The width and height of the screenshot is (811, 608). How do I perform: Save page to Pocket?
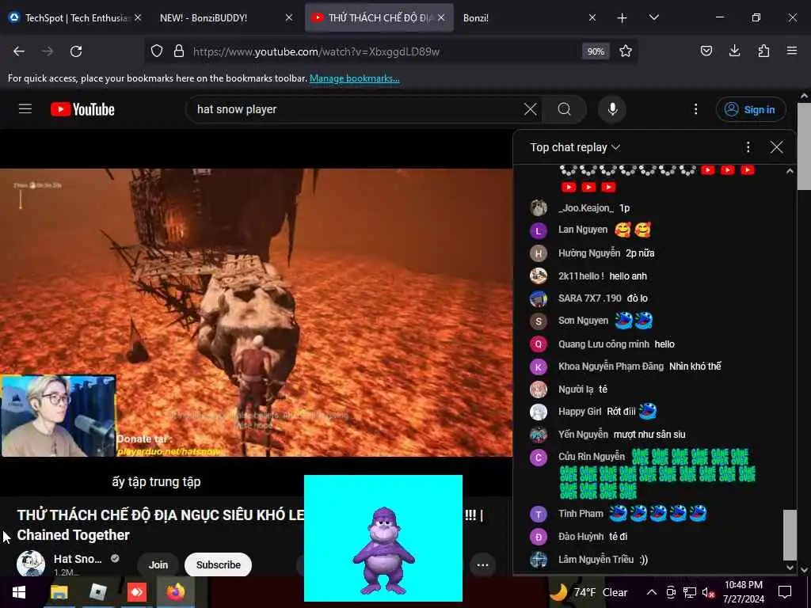point(706,51)
